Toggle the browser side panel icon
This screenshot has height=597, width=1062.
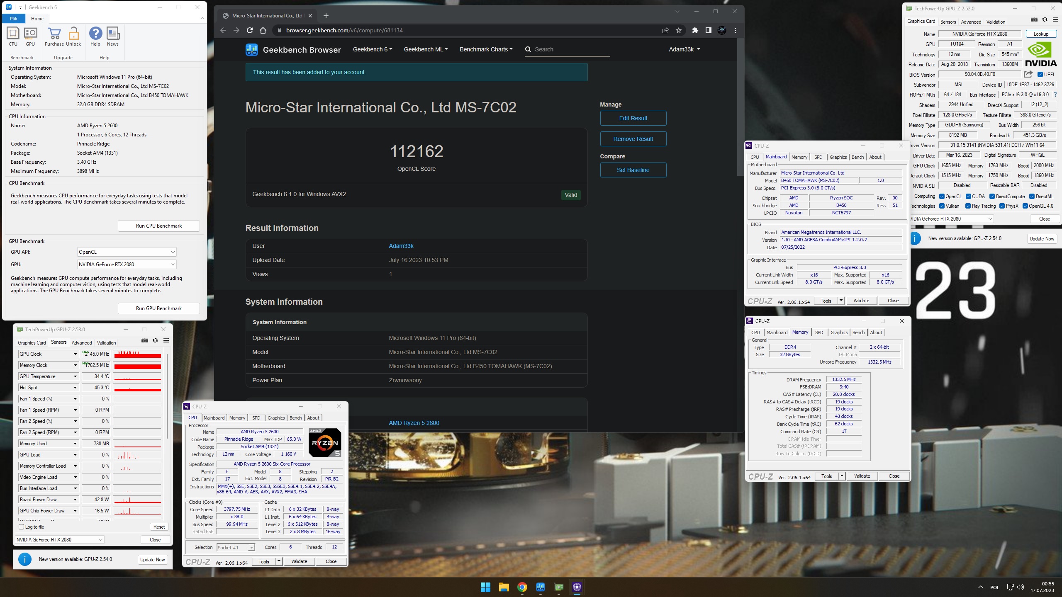click(x=708, y=30)
